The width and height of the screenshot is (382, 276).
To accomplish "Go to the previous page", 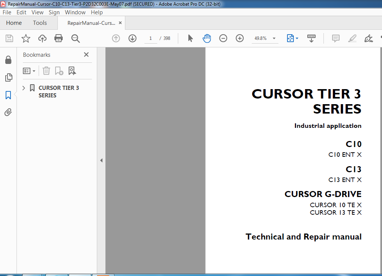I will 116,38.
